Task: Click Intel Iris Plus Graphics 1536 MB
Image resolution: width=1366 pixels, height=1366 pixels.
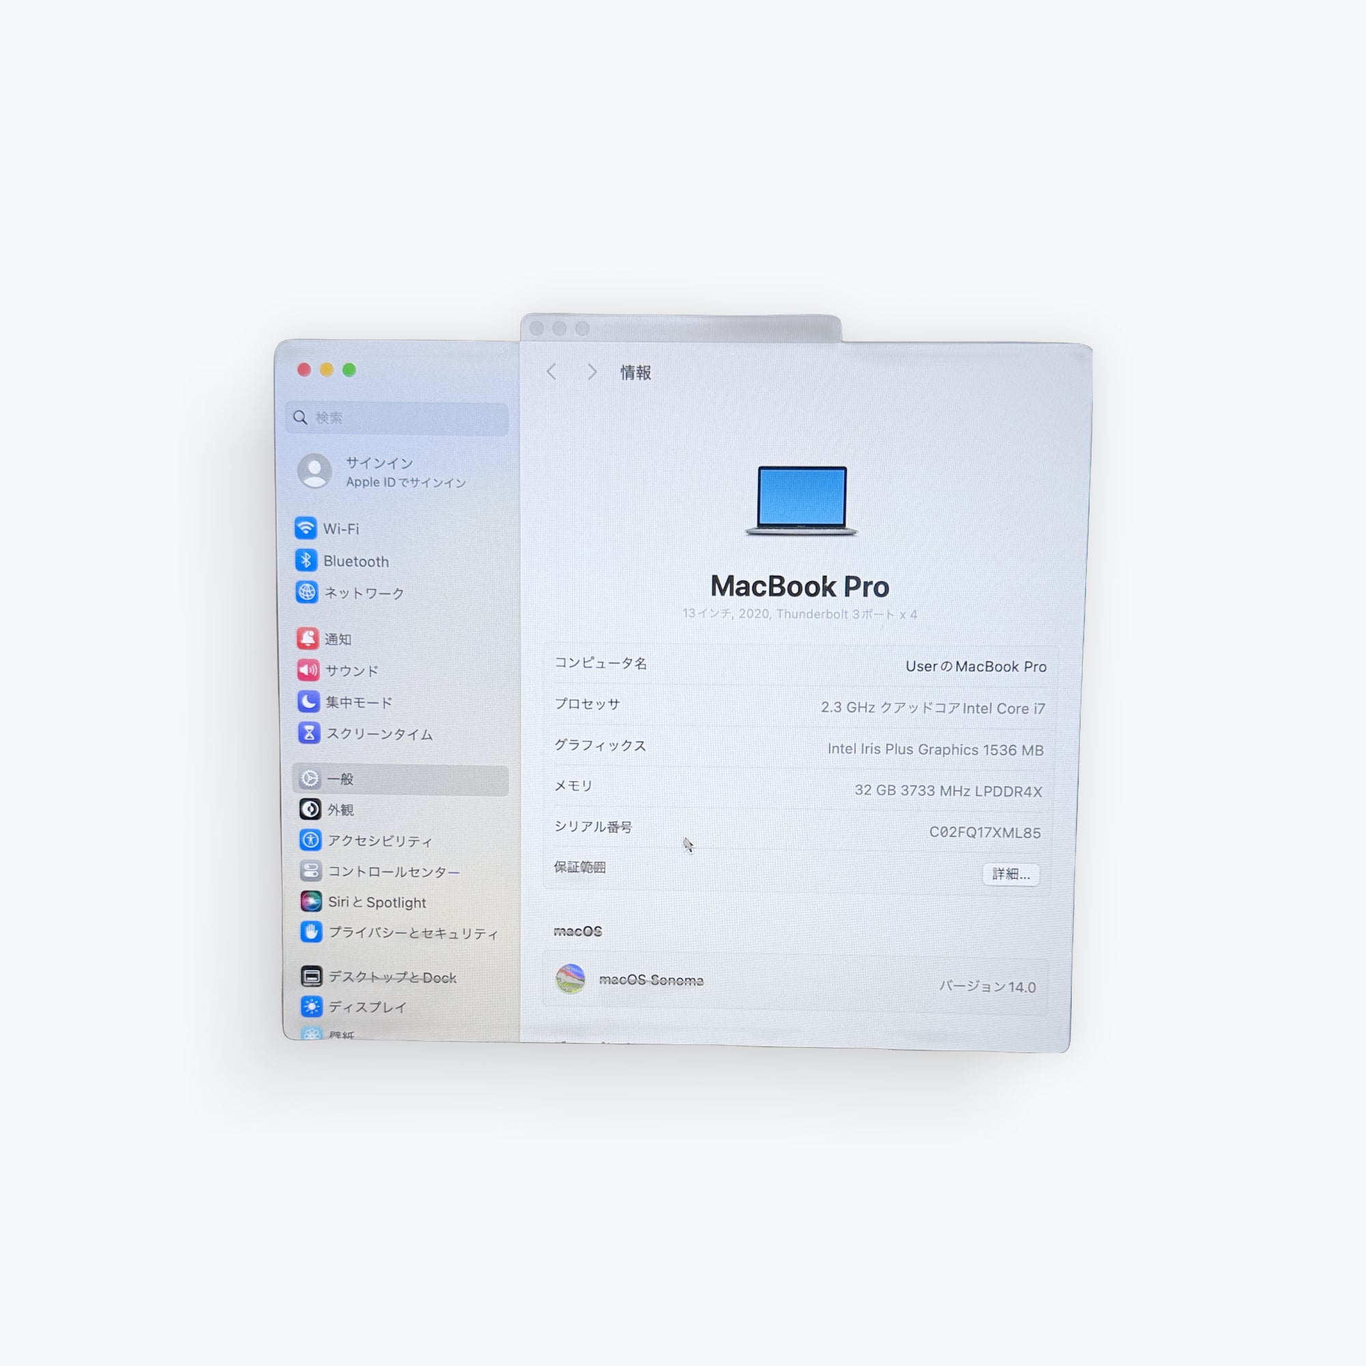Action: coord(936,749)
